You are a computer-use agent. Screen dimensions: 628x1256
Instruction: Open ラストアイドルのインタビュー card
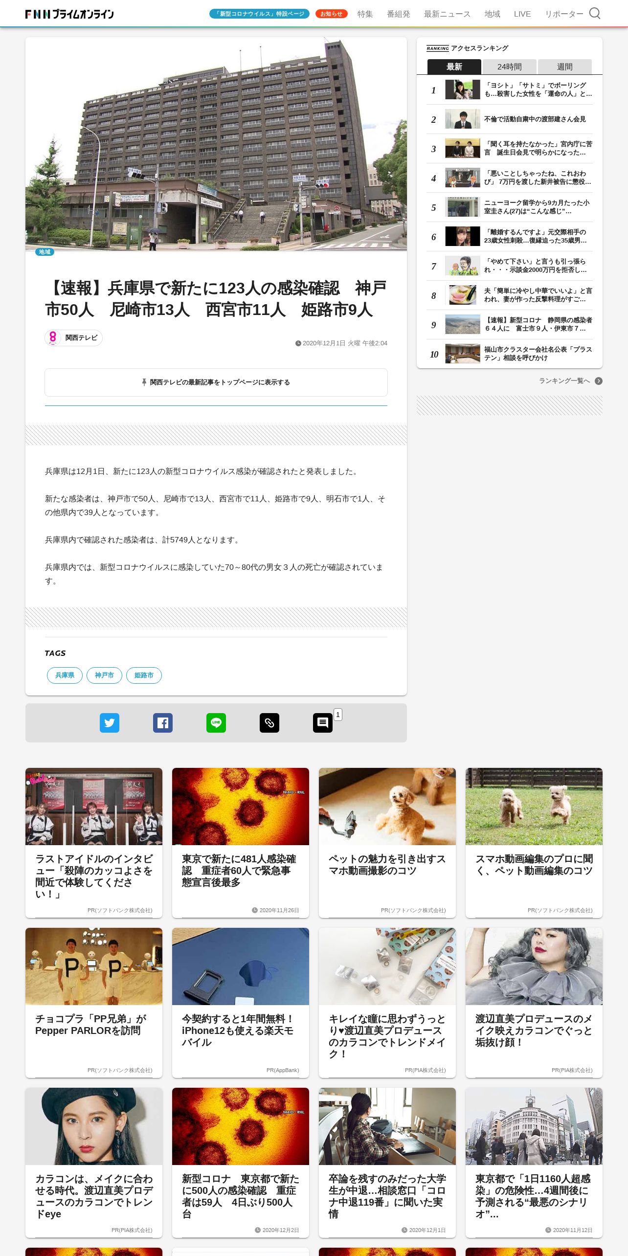point(94,843)
